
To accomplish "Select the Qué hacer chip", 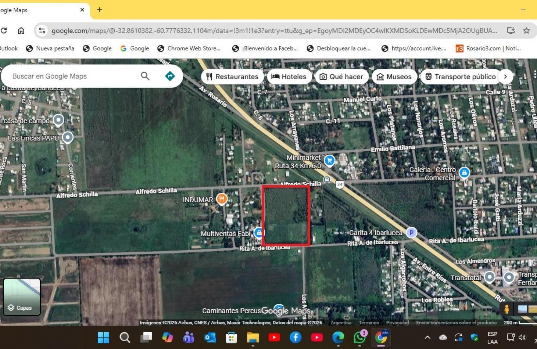I will click(x=341, y=76).
